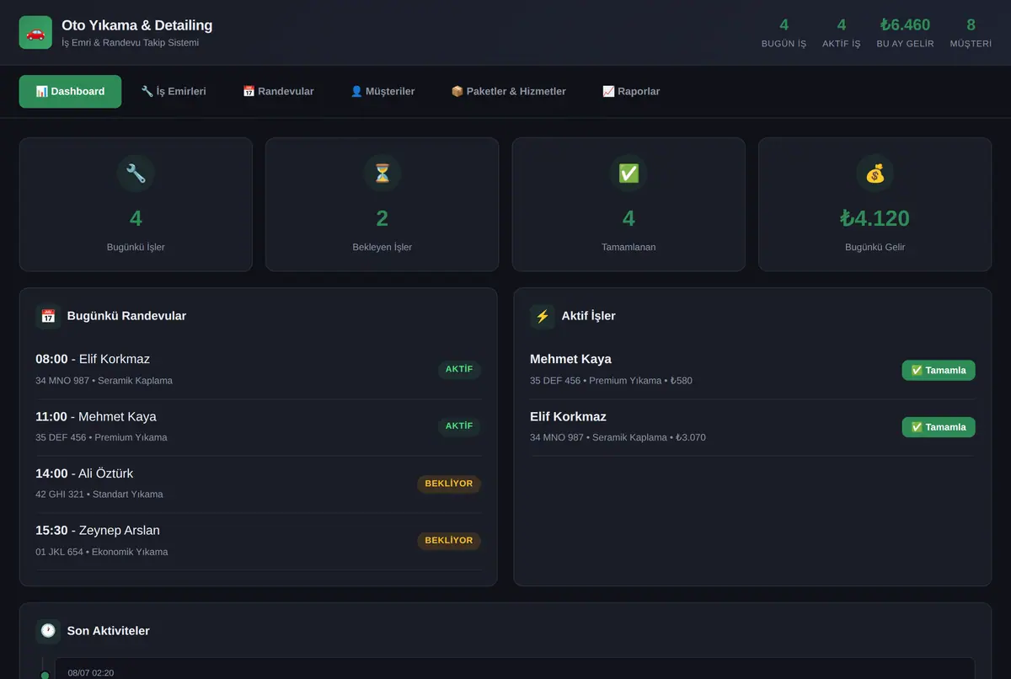Click the checkmark icon above Tamamlanan
This screenshot has height=679, width=1011.
click(x=629, y=174)
